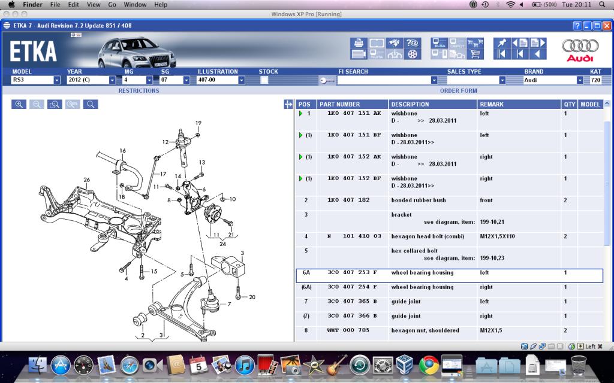The height and width of the screenshot is (383, 614).
Task: Click the single shopping cart icon
Action: (x=475, y=54)
